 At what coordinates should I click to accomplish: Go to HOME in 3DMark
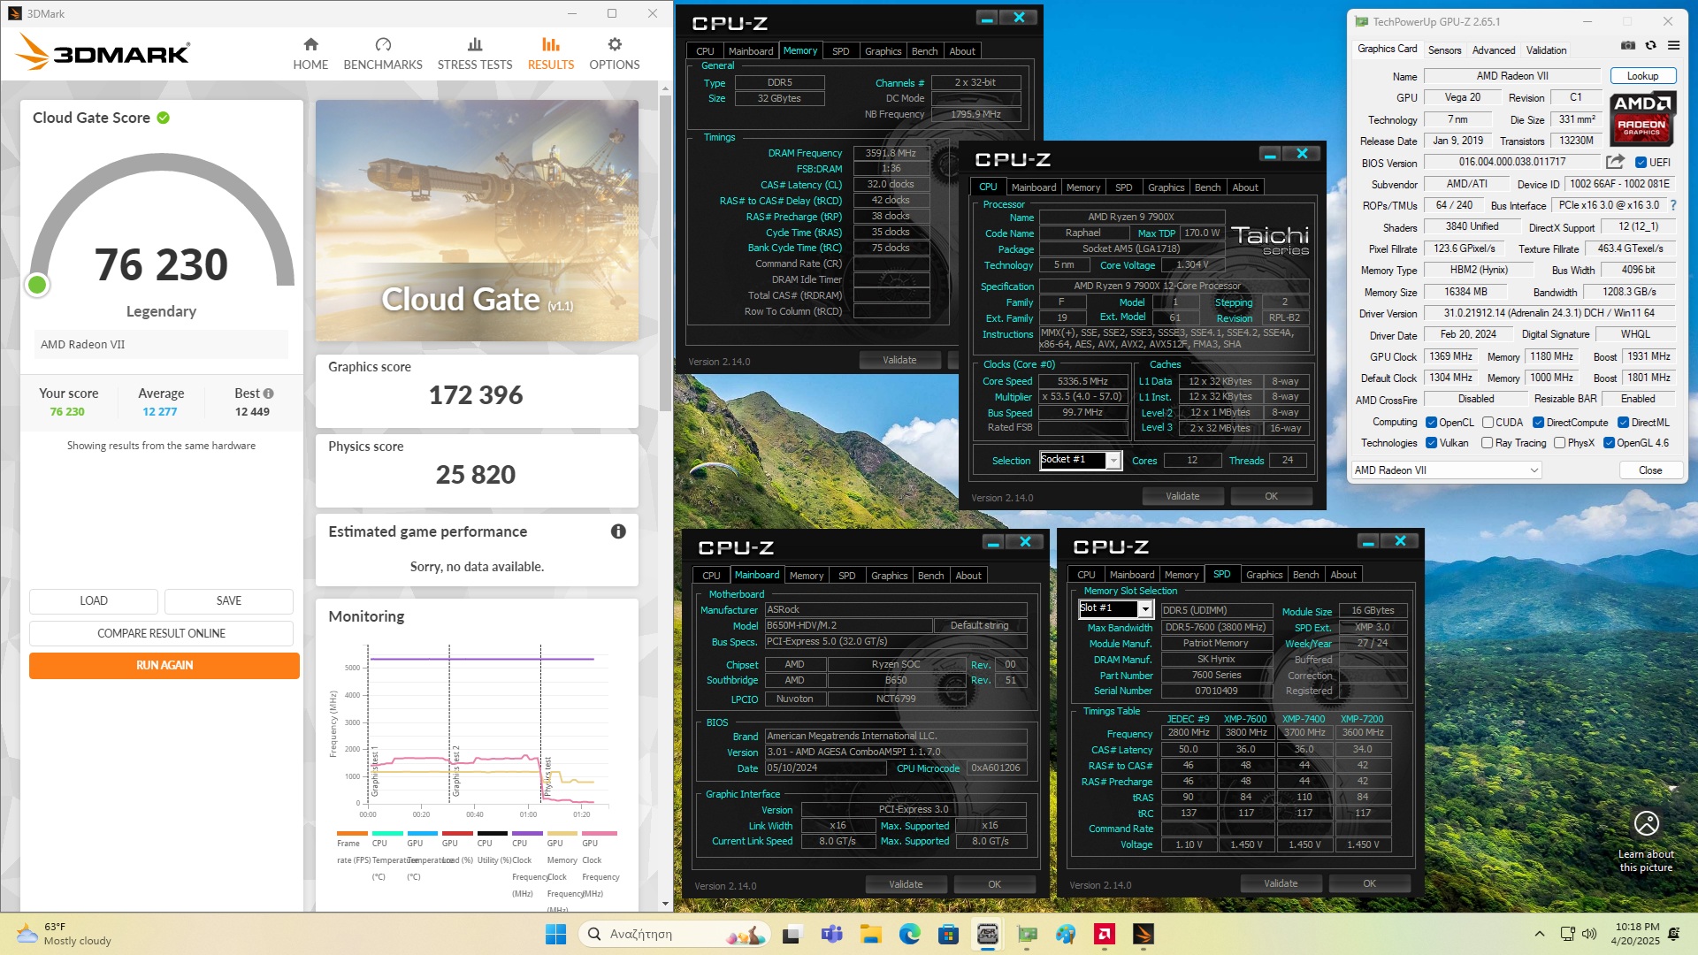pos(310,54)
